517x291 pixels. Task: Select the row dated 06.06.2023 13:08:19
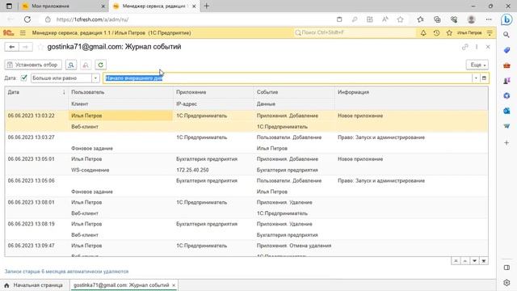pyautogui.click(x=246, y=230)
